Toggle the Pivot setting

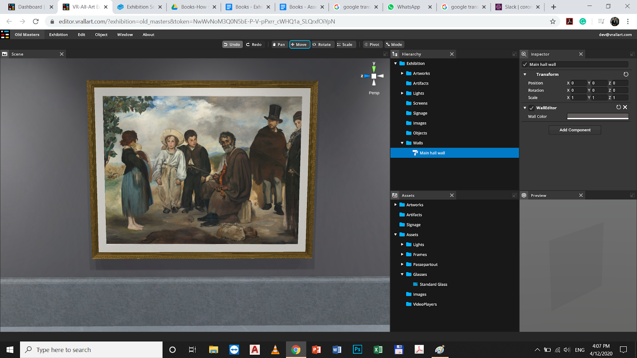(372, 45)
